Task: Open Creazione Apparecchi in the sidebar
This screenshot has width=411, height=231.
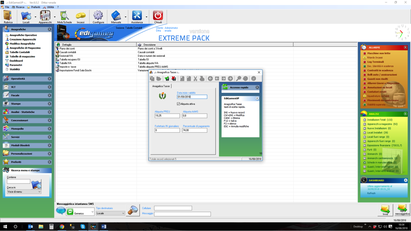Action: click(x=23, y=39)
